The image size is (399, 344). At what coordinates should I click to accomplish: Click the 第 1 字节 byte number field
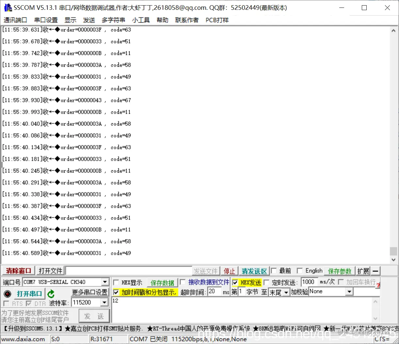click(242, 291)
